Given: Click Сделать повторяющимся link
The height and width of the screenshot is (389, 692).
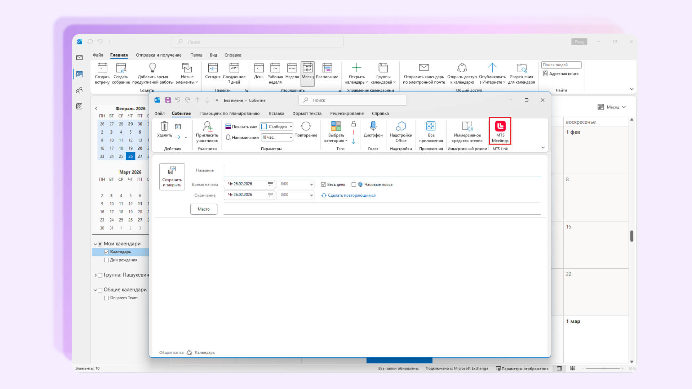Looking at the screenshot, I should (349, 196).
